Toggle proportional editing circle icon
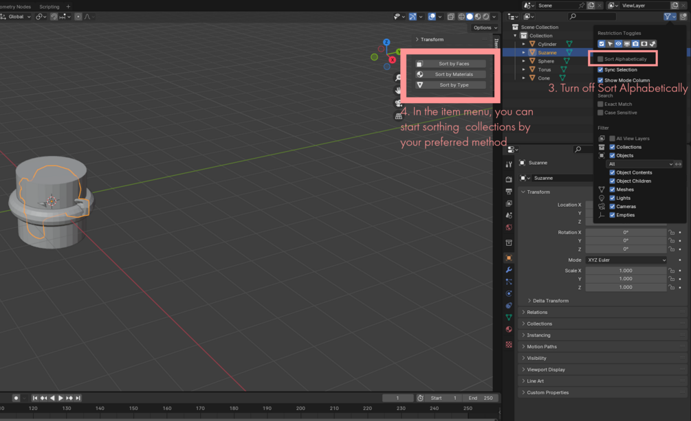 [78, 16]
